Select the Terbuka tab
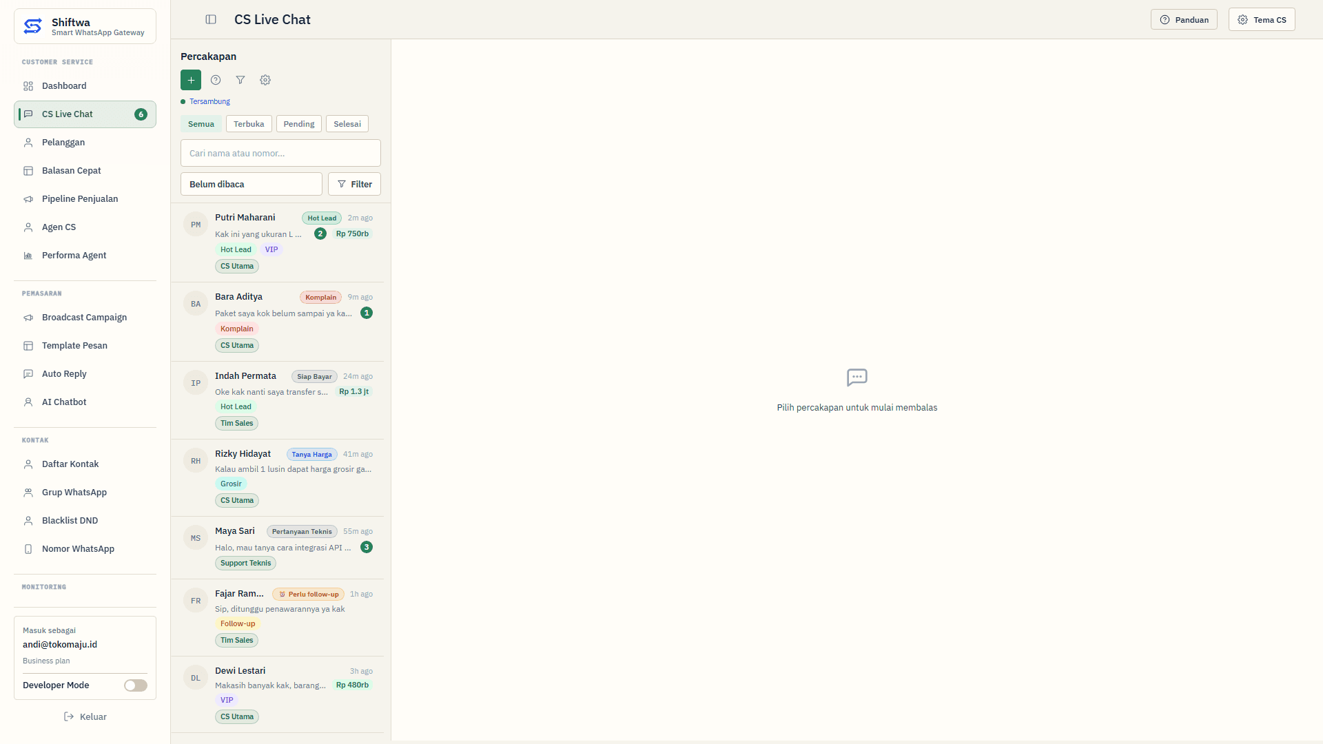This screenshot has width=1323, height=744. click(249, 124)
